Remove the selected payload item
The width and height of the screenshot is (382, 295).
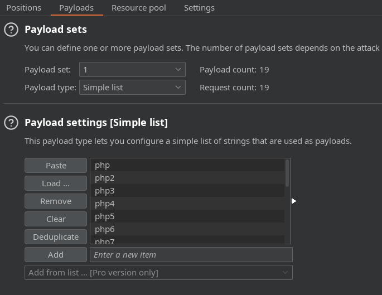click(x=56, y=201)
